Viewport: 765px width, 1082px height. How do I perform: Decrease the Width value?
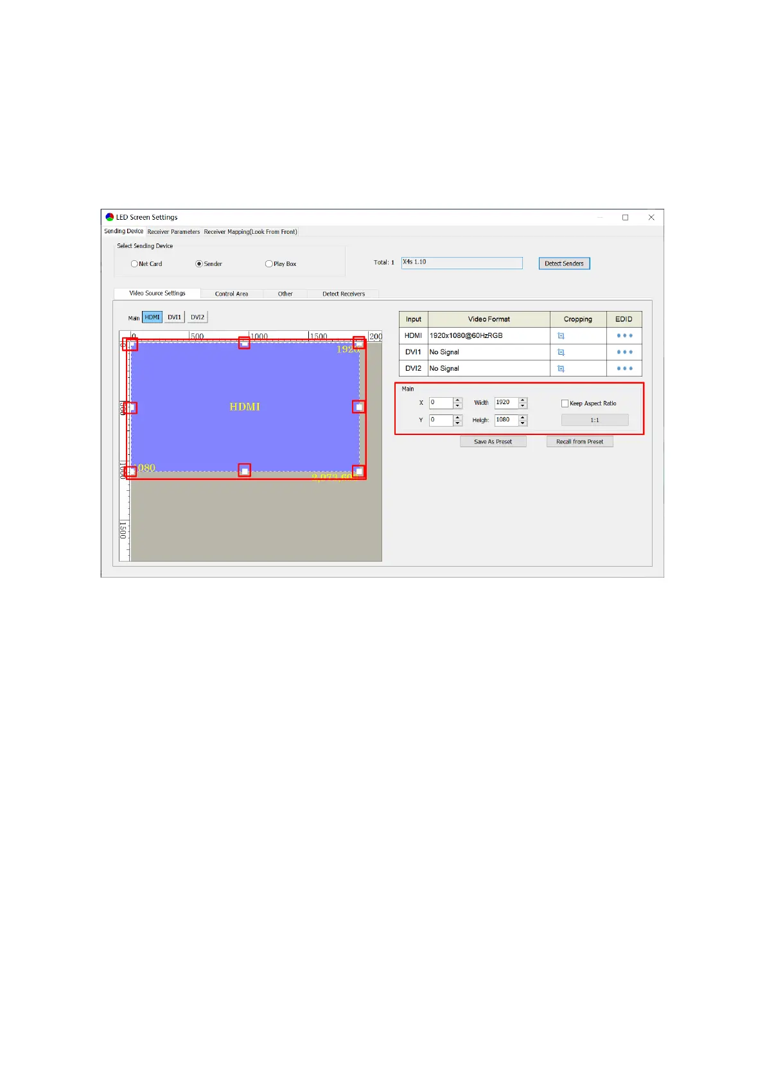523,406
